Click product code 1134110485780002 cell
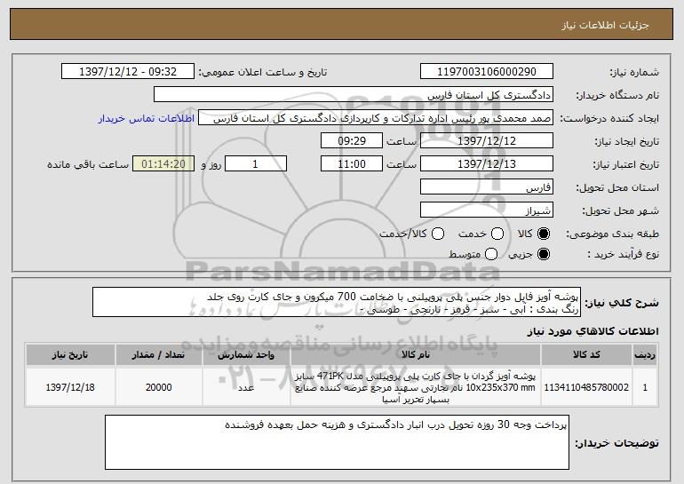The width and height of the screenshot is (684, 484). pyautogui.click(x=586, y=387)
